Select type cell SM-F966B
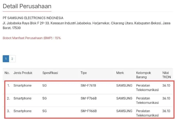Image resolution: width=178 pixels, height=125 pixels. [x=89, y=111]
